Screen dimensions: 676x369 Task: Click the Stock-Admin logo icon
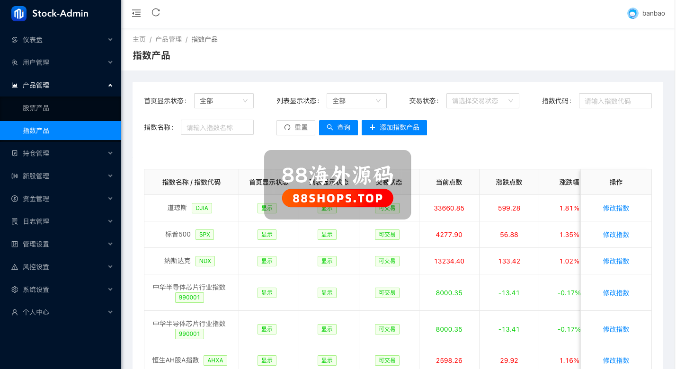click(x=19, y=14)
